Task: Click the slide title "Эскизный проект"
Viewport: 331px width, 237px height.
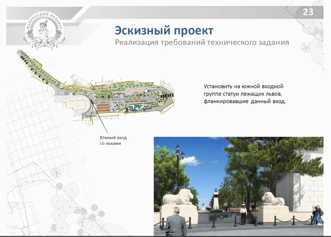Action: pyautogui.click(x=164, y=31)
